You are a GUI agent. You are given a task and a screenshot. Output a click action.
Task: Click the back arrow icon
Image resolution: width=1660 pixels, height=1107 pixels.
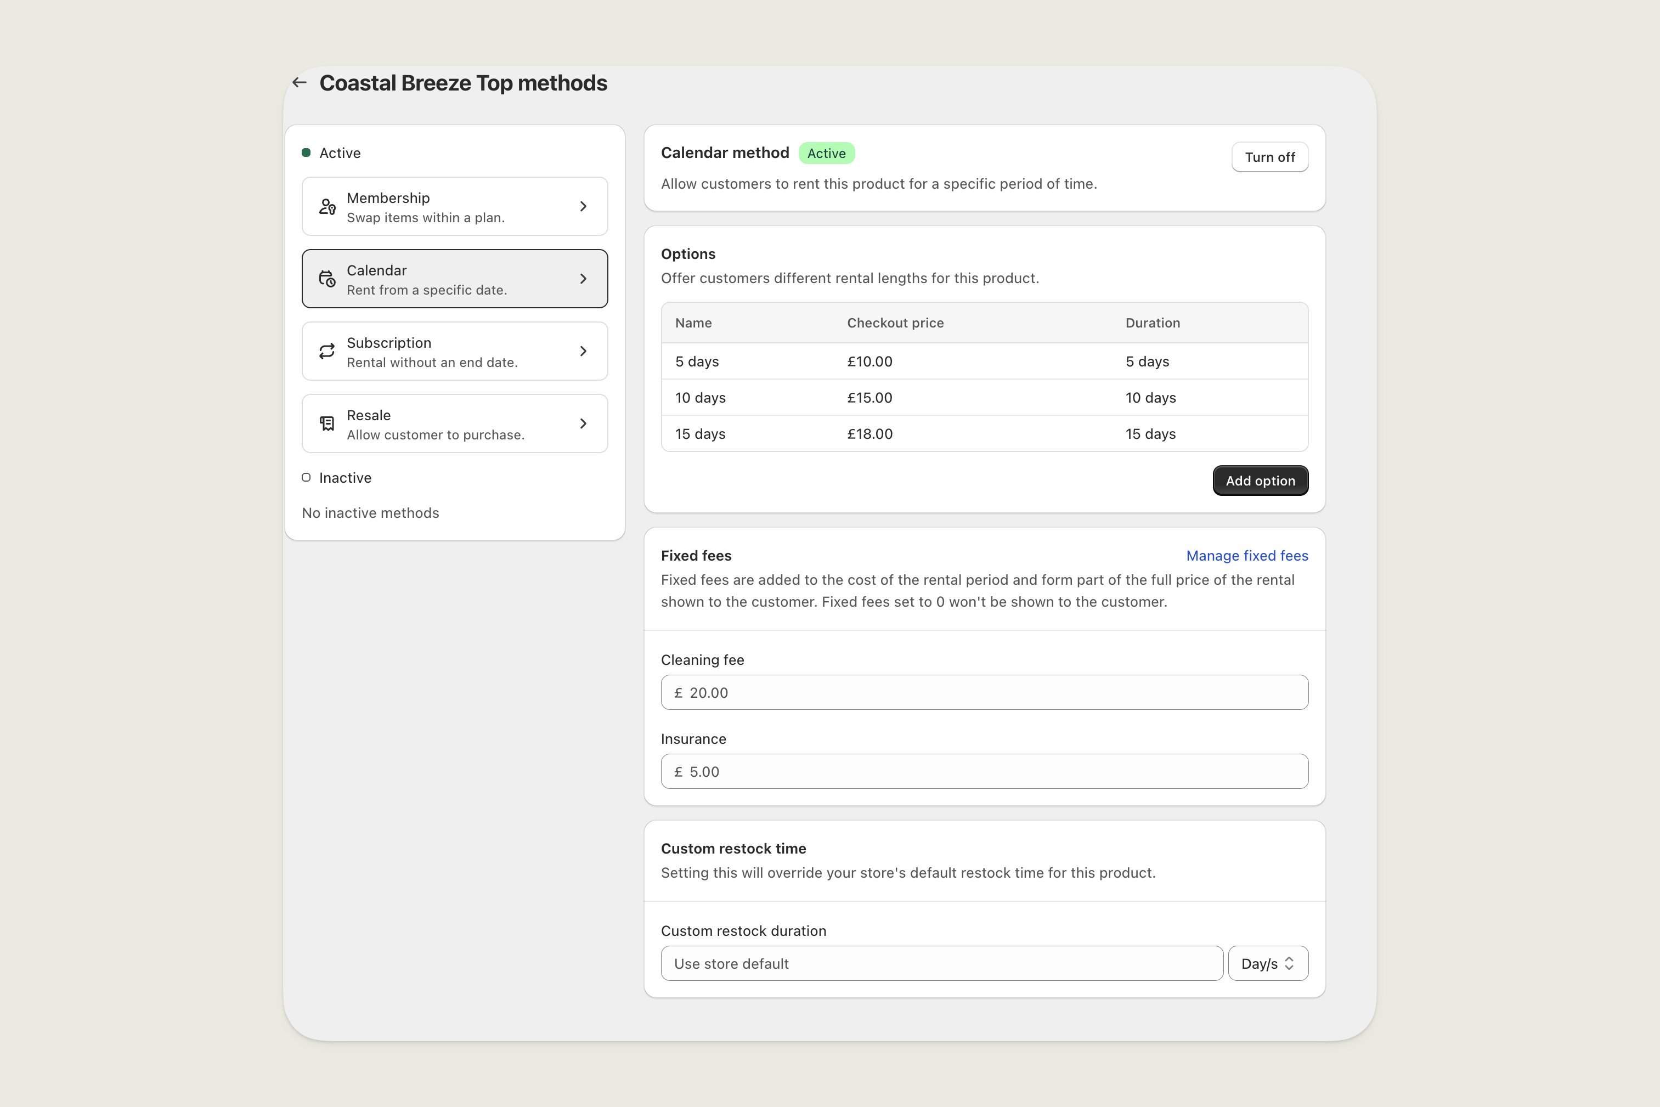(x=300, y=83)
